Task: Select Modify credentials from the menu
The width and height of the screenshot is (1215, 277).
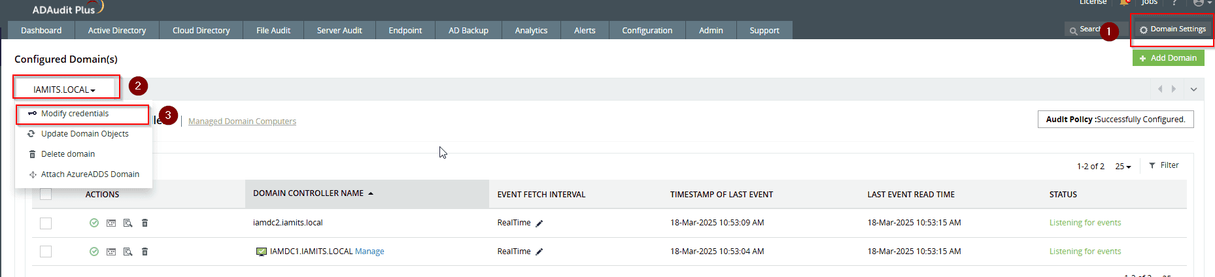Action: 75,114
